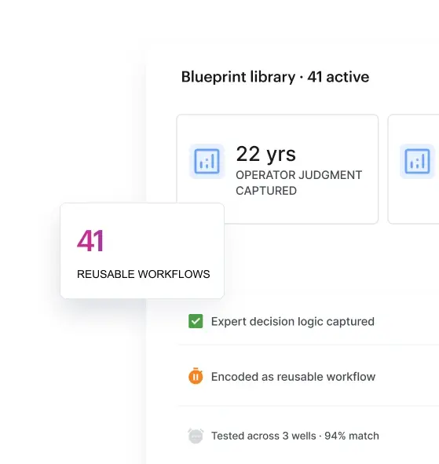The width and height of the screenshot is (439, 464).
Task: Click the OPERATOR JUDGMENT CAPTURED label
Action: tap(298, 183)
